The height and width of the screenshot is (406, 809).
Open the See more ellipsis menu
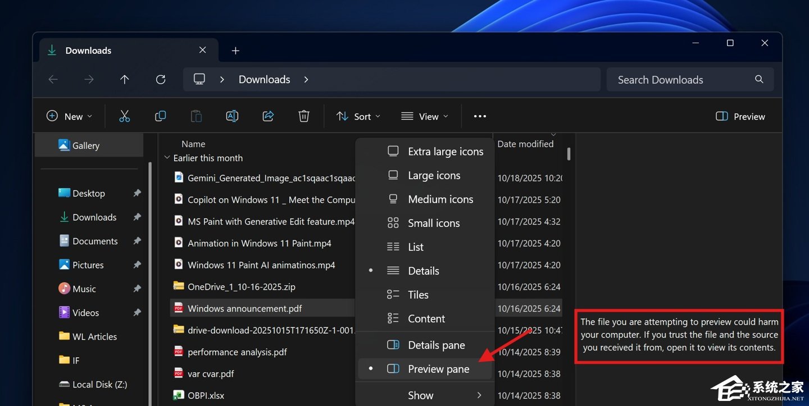[479, 116]
